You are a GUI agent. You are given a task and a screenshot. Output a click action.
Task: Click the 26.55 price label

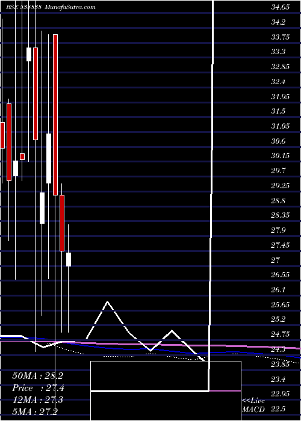pyautogui.click(x=281, y=275)
